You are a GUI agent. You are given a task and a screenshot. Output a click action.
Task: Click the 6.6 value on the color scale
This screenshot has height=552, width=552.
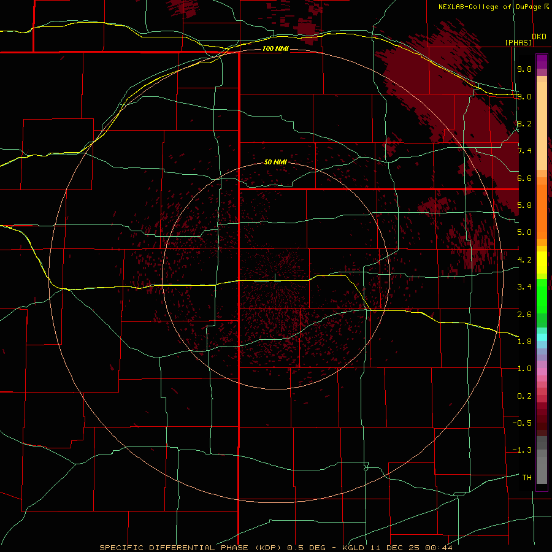524,178
